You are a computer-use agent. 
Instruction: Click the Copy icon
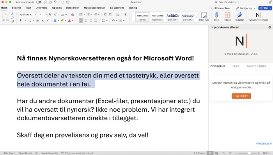point(12,18)
